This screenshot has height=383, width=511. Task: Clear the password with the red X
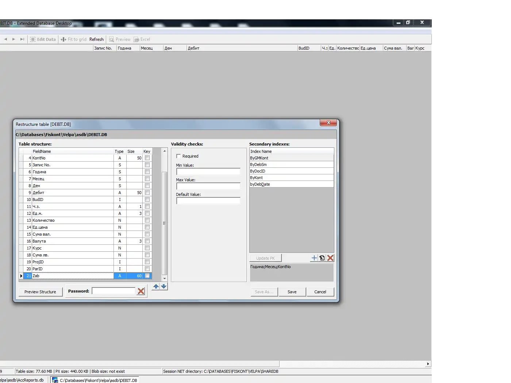click(141, 291)
